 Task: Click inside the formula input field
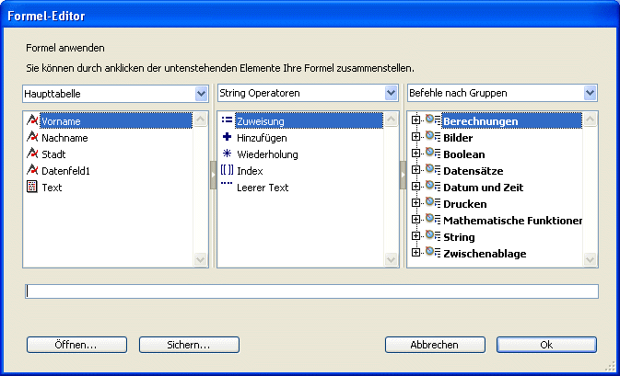311,291
